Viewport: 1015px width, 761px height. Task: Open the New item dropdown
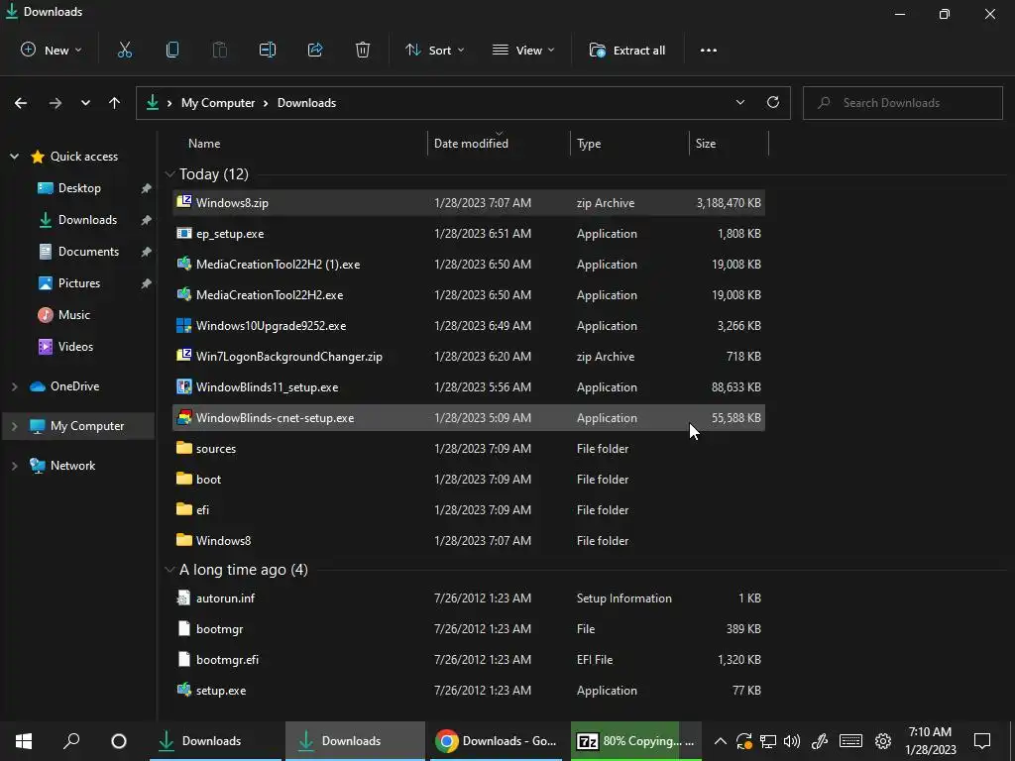52,51
